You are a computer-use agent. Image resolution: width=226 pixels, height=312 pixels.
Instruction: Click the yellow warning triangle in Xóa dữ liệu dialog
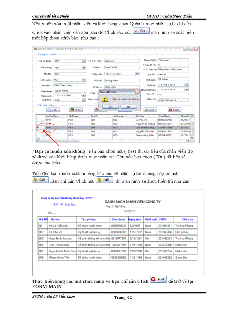pyautogui.click(x=105, y=99)
